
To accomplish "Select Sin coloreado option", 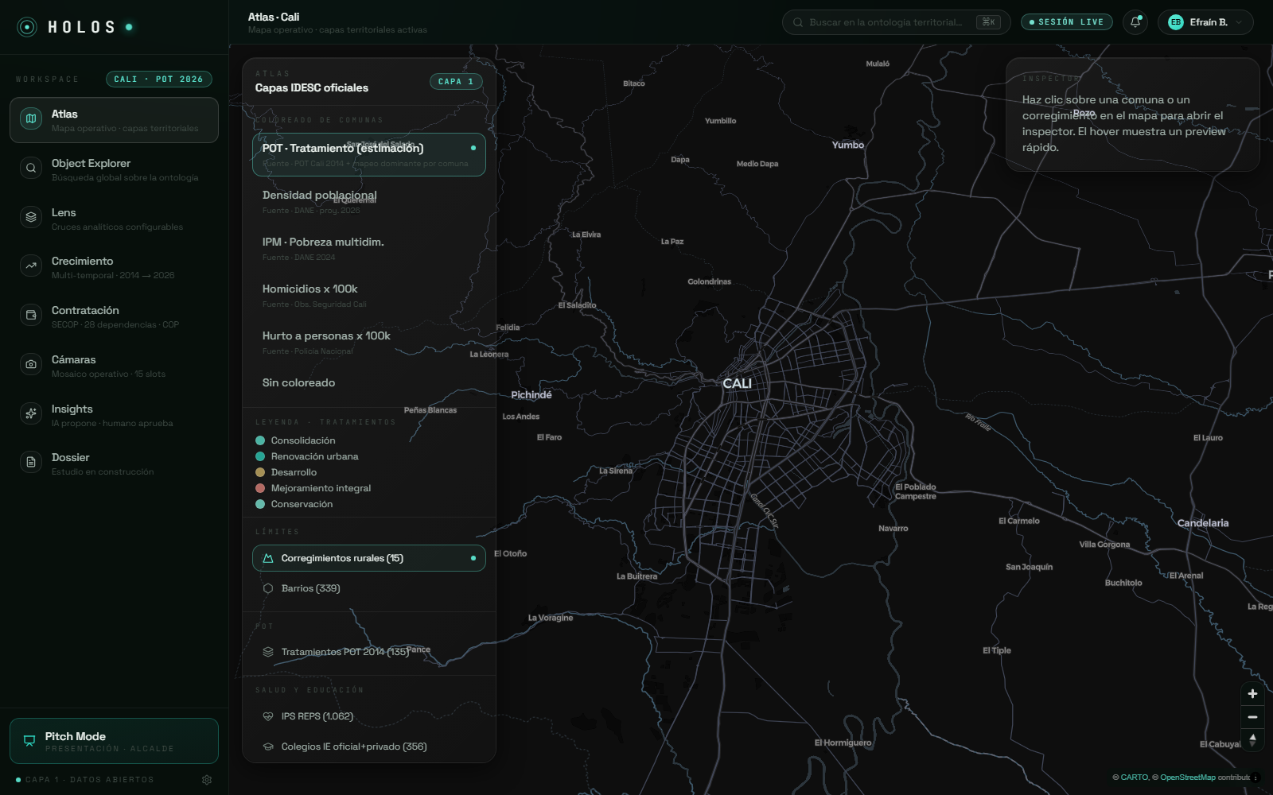I will (x=369, y=383).
